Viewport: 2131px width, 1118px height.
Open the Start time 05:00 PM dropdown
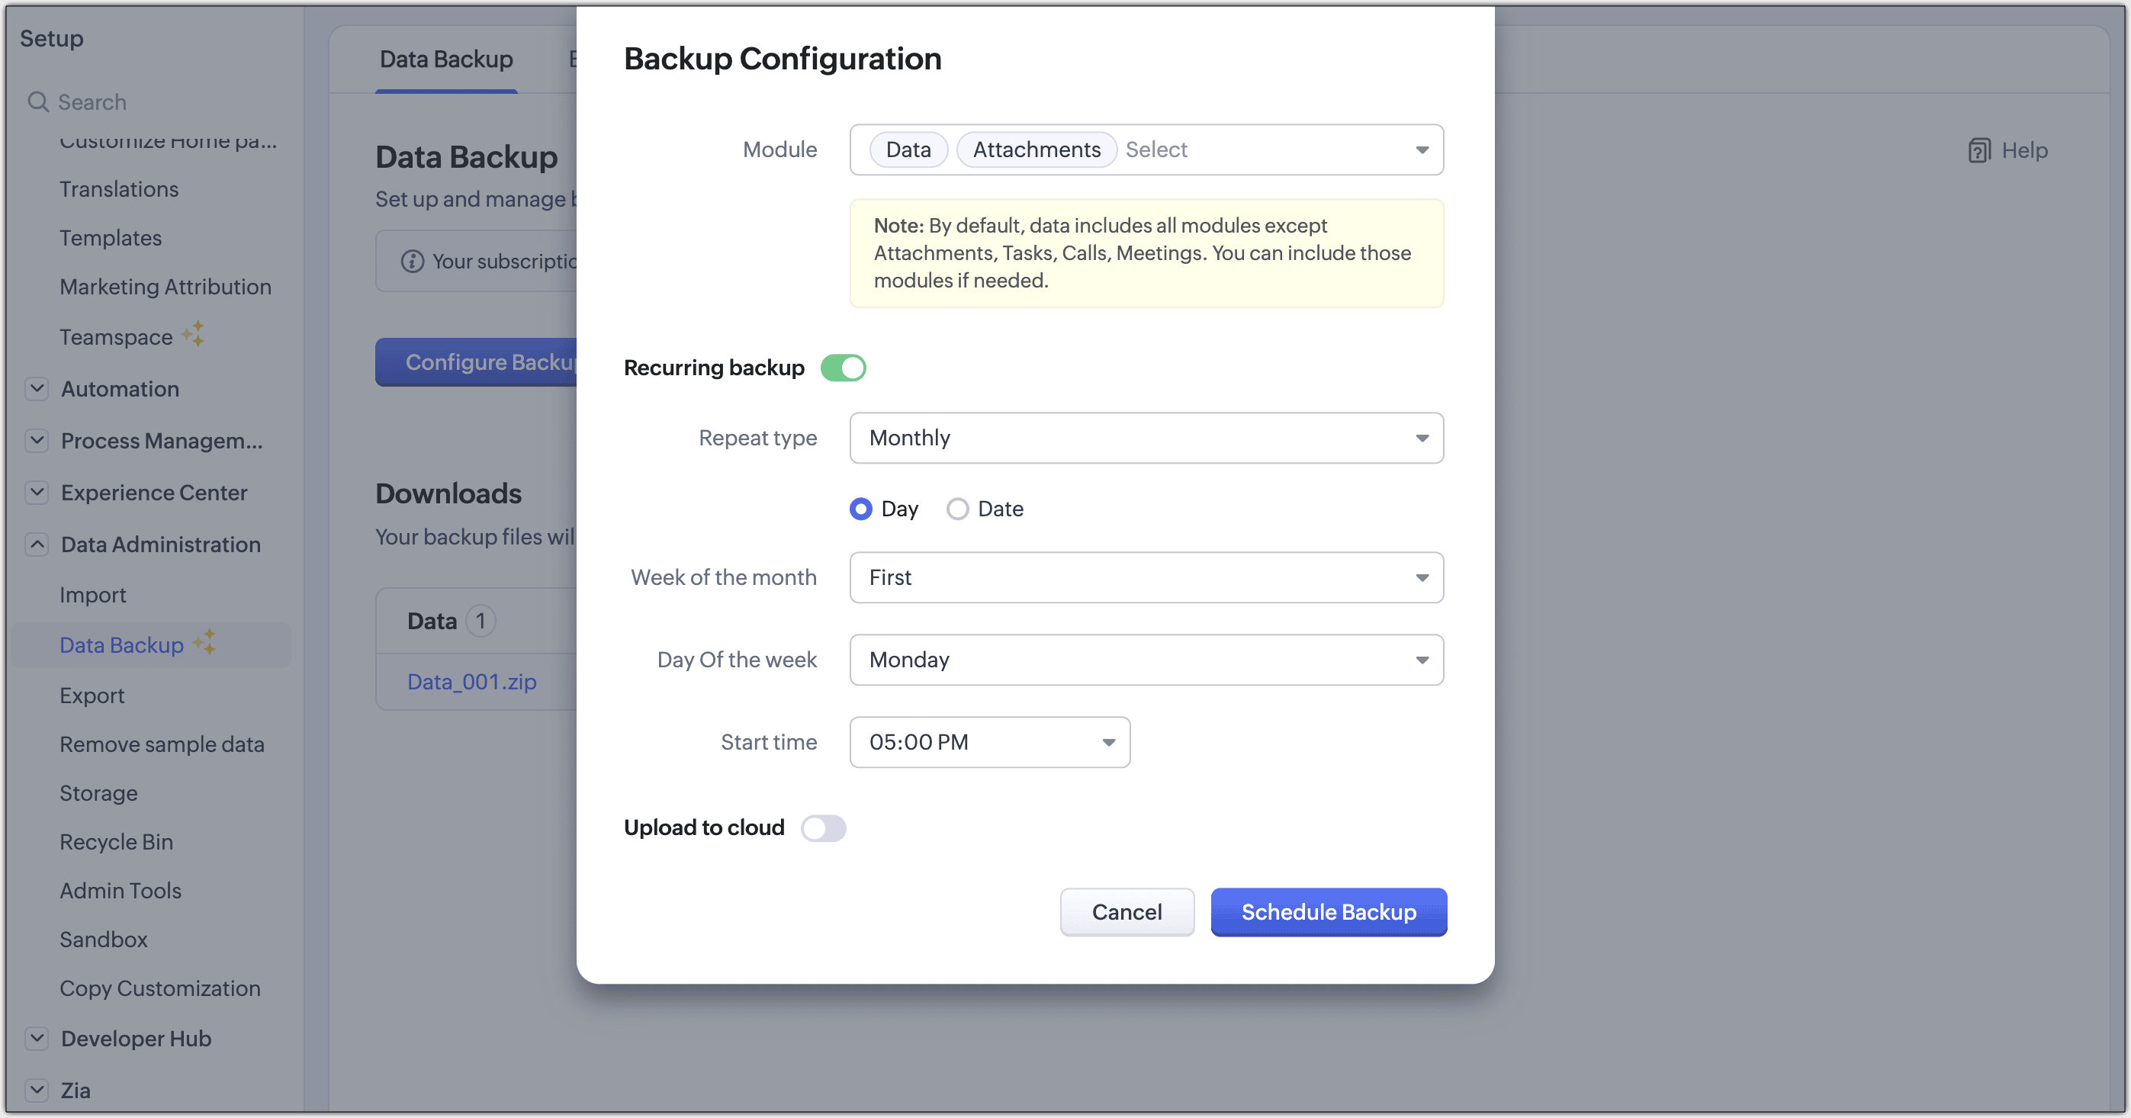tap(989, 743)
